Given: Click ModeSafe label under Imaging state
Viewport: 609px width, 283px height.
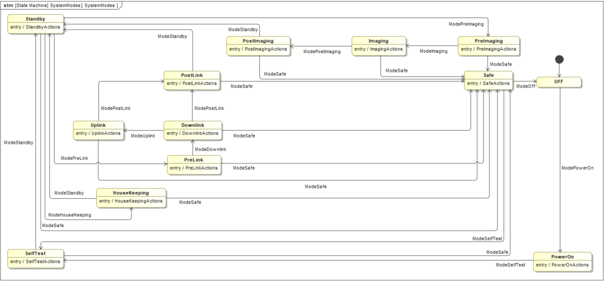Looking at the screenshot, I should pos(396,71).
